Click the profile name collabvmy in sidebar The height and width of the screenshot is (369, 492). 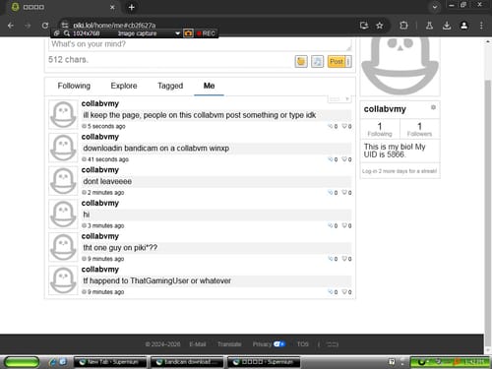(x=385, y=109)
